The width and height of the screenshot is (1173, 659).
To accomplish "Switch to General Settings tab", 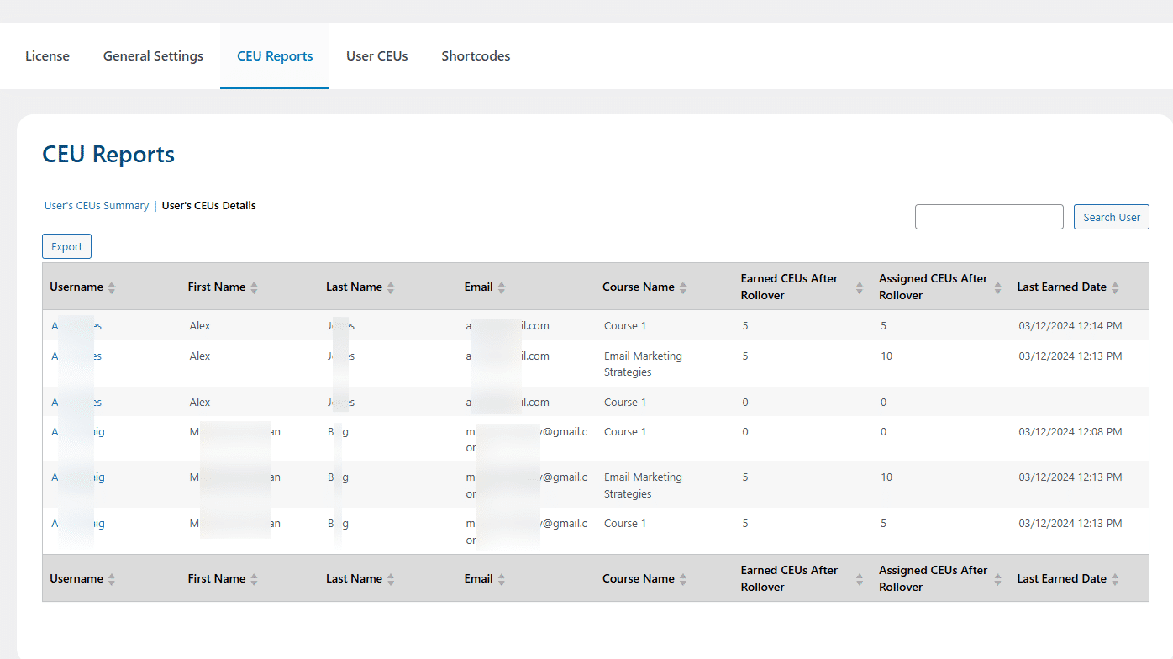I will point(153,56).
